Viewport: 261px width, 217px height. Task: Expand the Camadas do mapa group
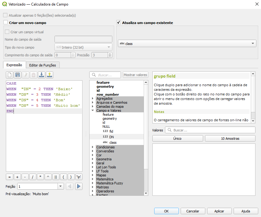tap(93, 106)
